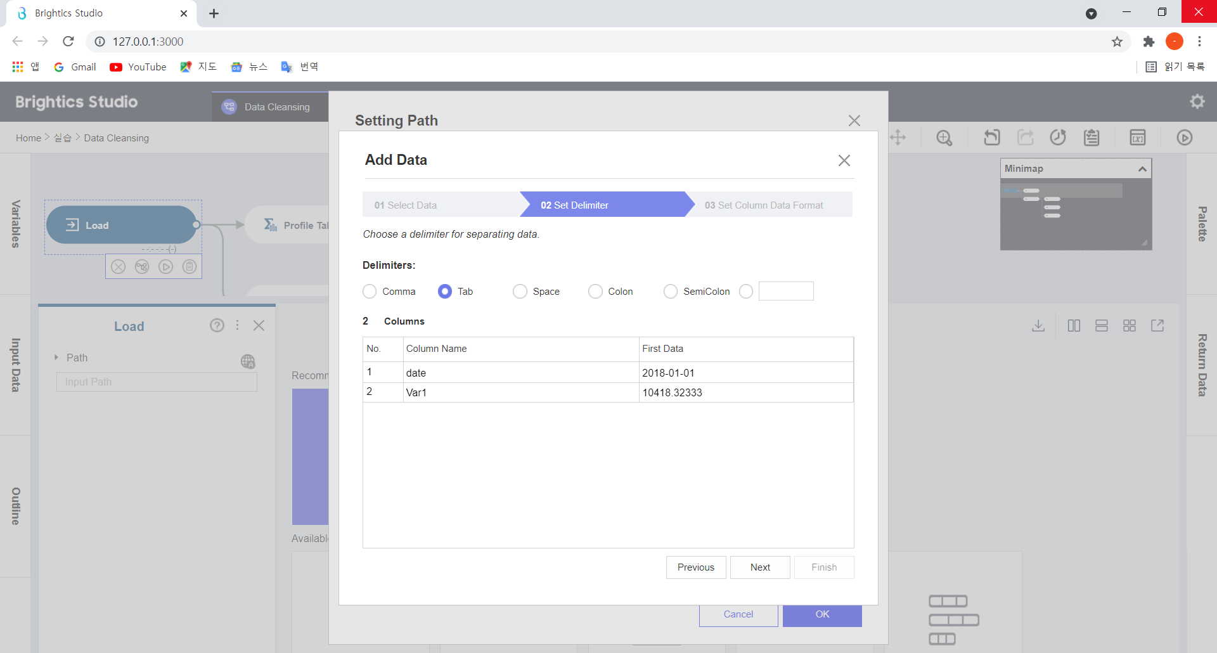Click the Previous button
The image size is (1217, 653).
click(x=696, y=567)
